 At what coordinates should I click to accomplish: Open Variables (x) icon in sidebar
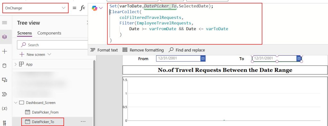coord(4,108)
